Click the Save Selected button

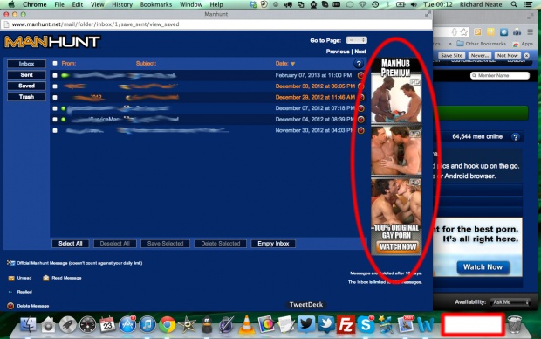coord(165,244)
